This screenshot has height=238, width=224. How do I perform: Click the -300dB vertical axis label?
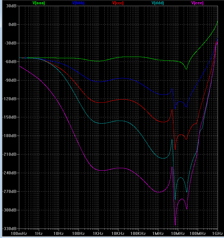[x=9, y=210]
